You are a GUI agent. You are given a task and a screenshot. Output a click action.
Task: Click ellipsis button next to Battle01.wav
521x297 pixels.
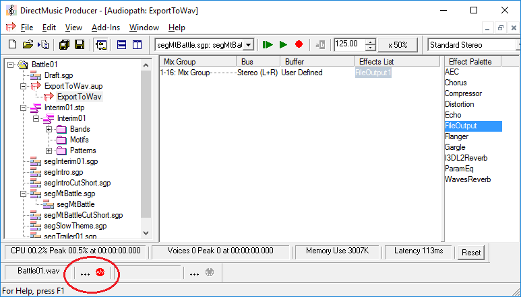tap(85, 273)
